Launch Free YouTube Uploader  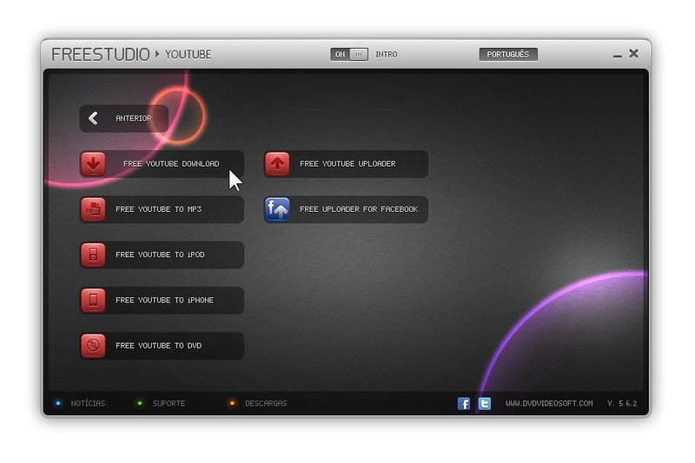point(347,164)
